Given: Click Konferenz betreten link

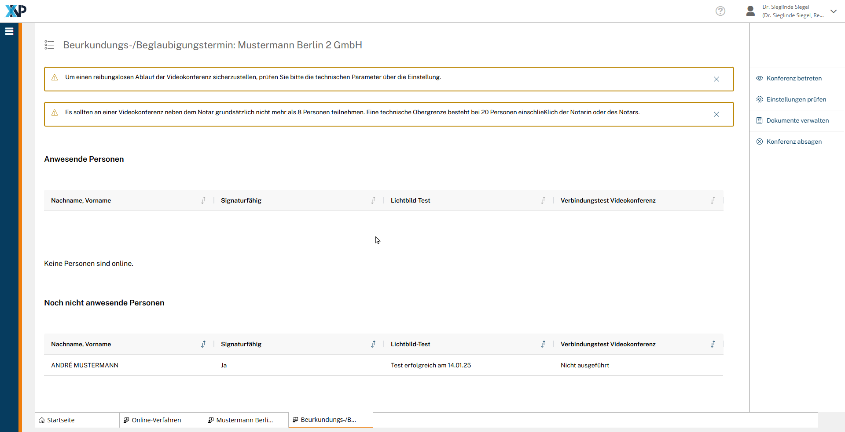Looking at the screenshot, I should point(794,78).
